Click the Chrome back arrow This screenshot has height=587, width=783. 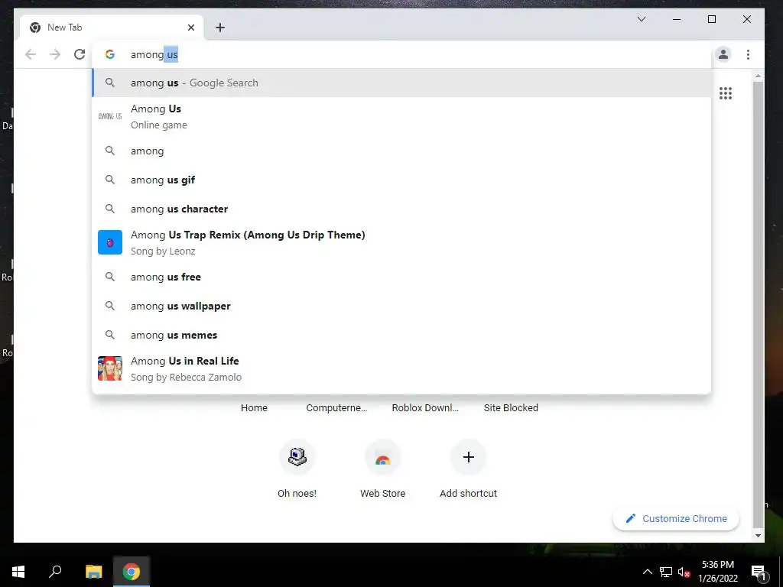pos(31,54)
